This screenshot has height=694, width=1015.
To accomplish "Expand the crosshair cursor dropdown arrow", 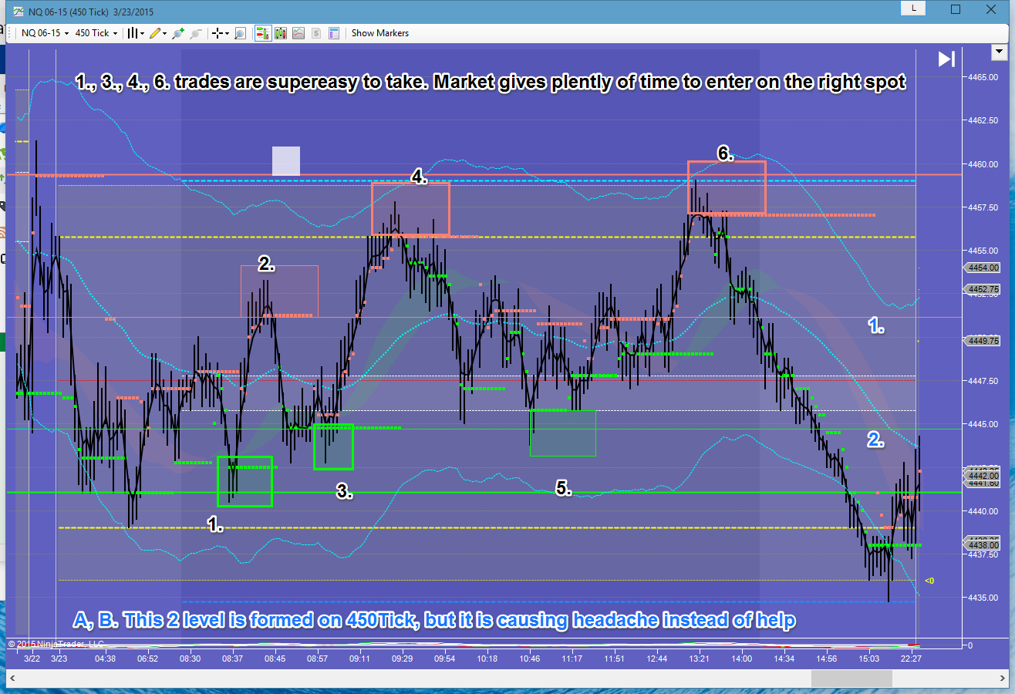I will point(228,33).
